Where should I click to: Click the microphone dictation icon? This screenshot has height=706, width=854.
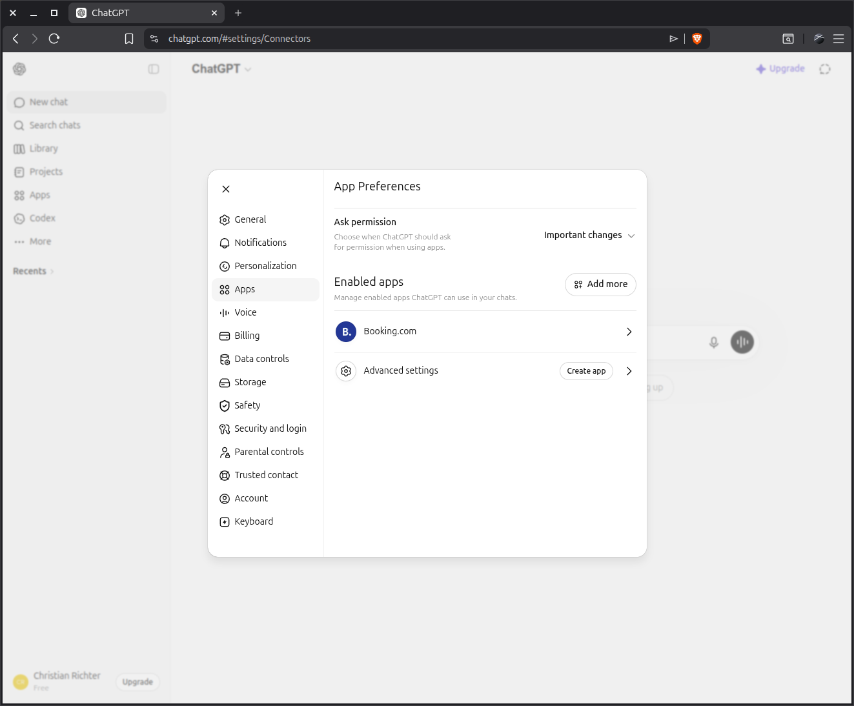click(713, 342)
